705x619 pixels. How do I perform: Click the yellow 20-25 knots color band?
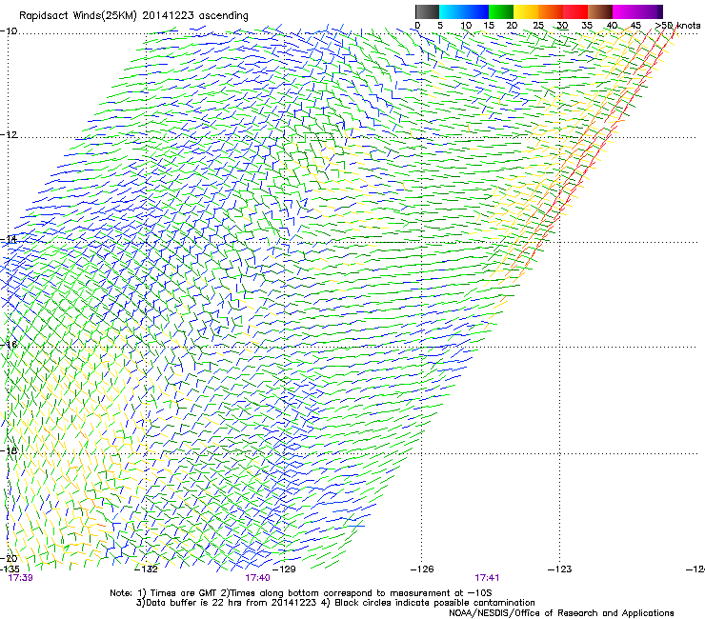(526, 11)
